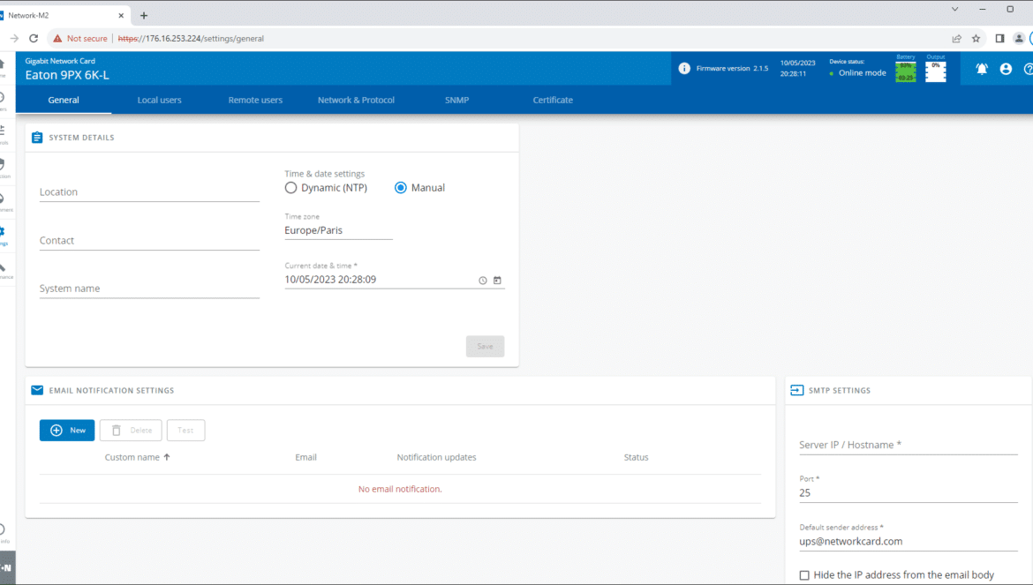Viewport: 1033px width, 585px height.
Task: Click the Location input field
Action: 149,192
